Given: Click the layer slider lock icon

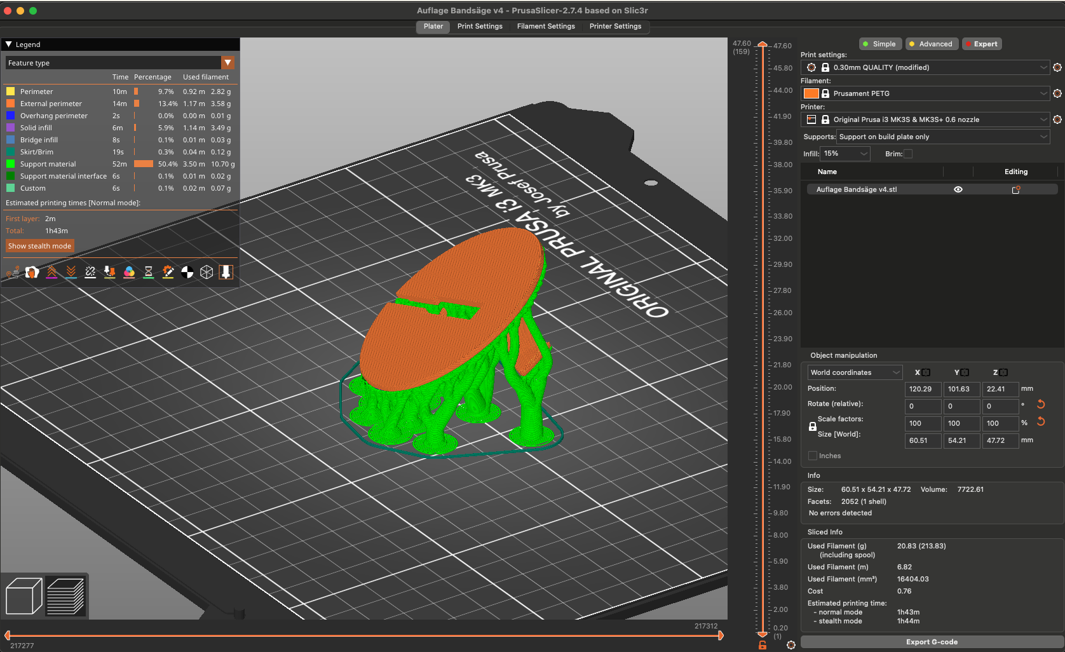Looking at the screenshot, I should pyautogui.click(x=763, y=645).
